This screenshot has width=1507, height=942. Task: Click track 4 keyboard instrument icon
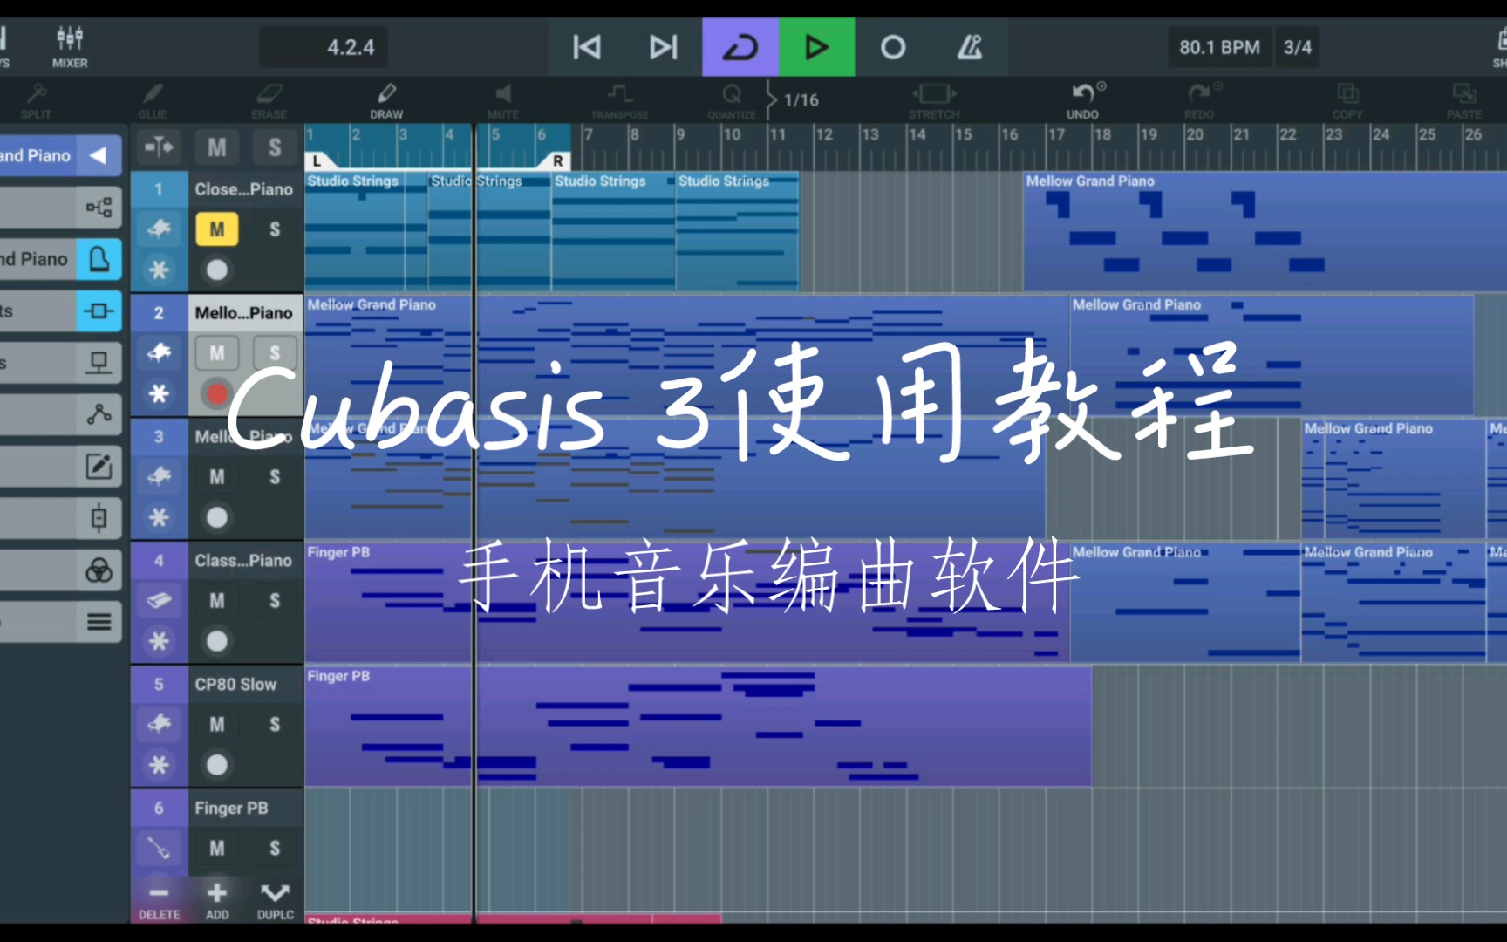(x=159, y=601)
